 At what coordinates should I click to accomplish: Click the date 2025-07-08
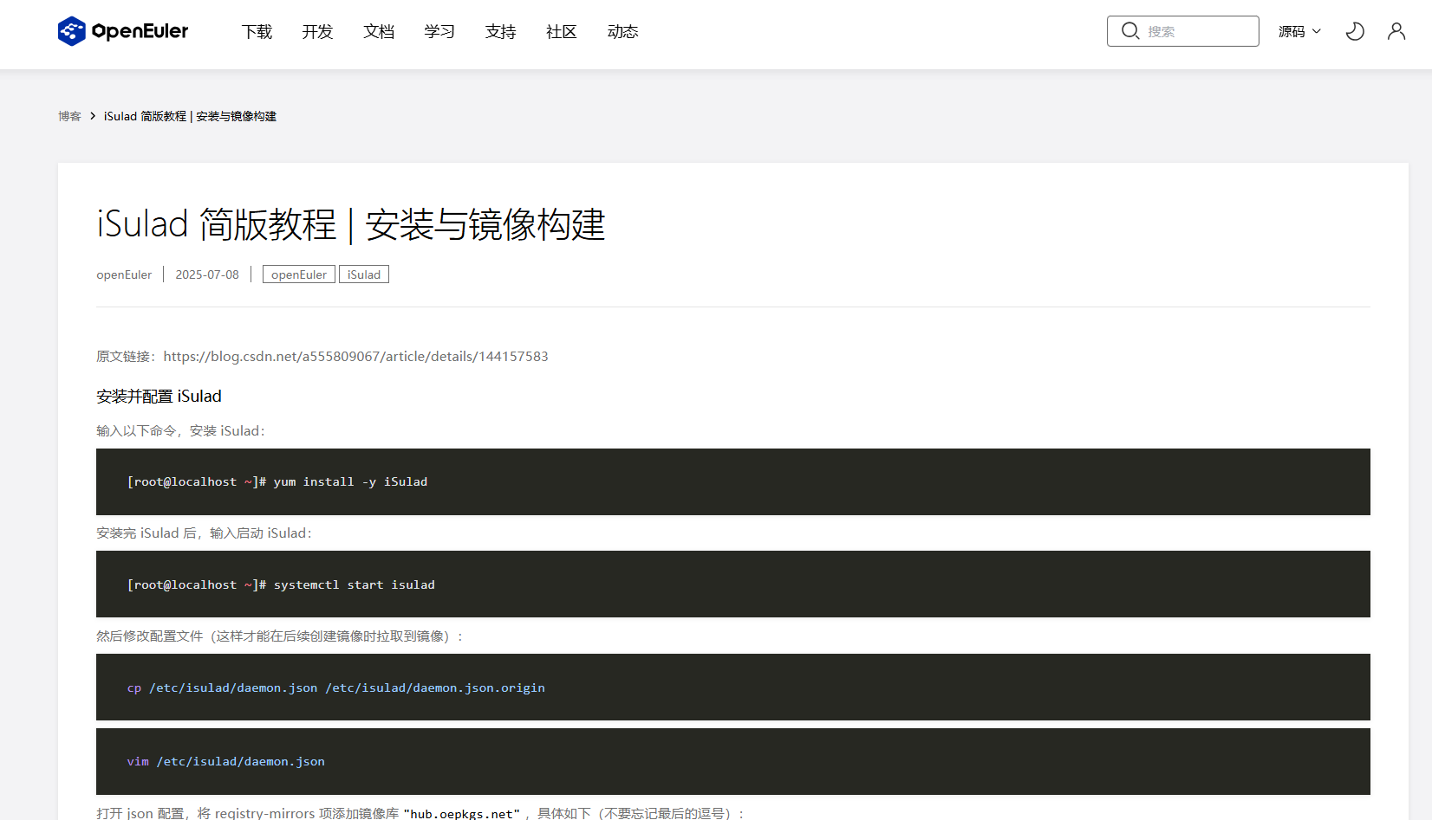[x=207, y=274]
